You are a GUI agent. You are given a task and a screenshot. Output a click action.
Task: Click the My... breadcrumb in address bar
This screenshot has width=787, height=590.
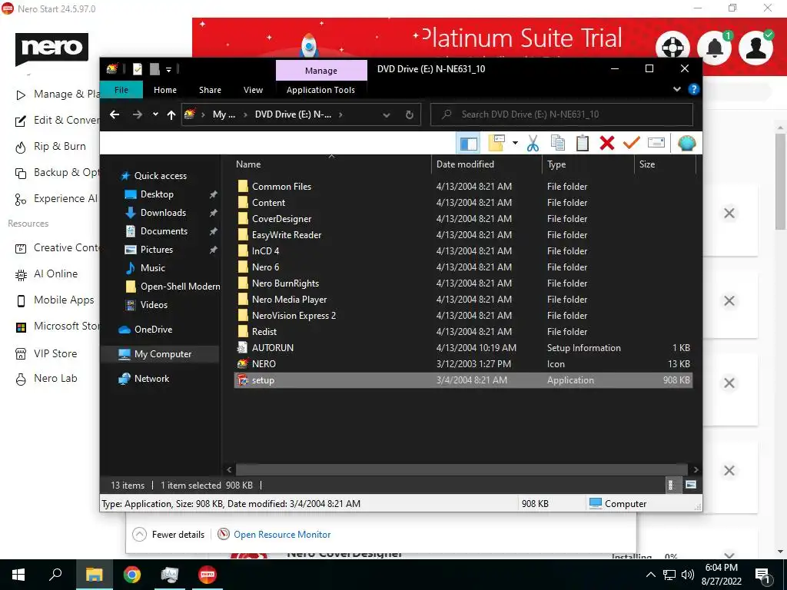click(x=224, y=114)
